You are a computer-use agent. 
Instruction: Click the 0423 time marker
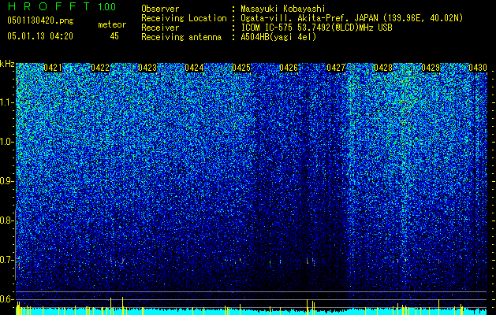tap(147, 68)
